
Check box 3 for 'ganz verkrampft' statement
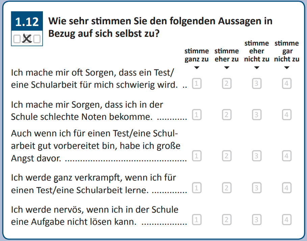click(257, 188)
